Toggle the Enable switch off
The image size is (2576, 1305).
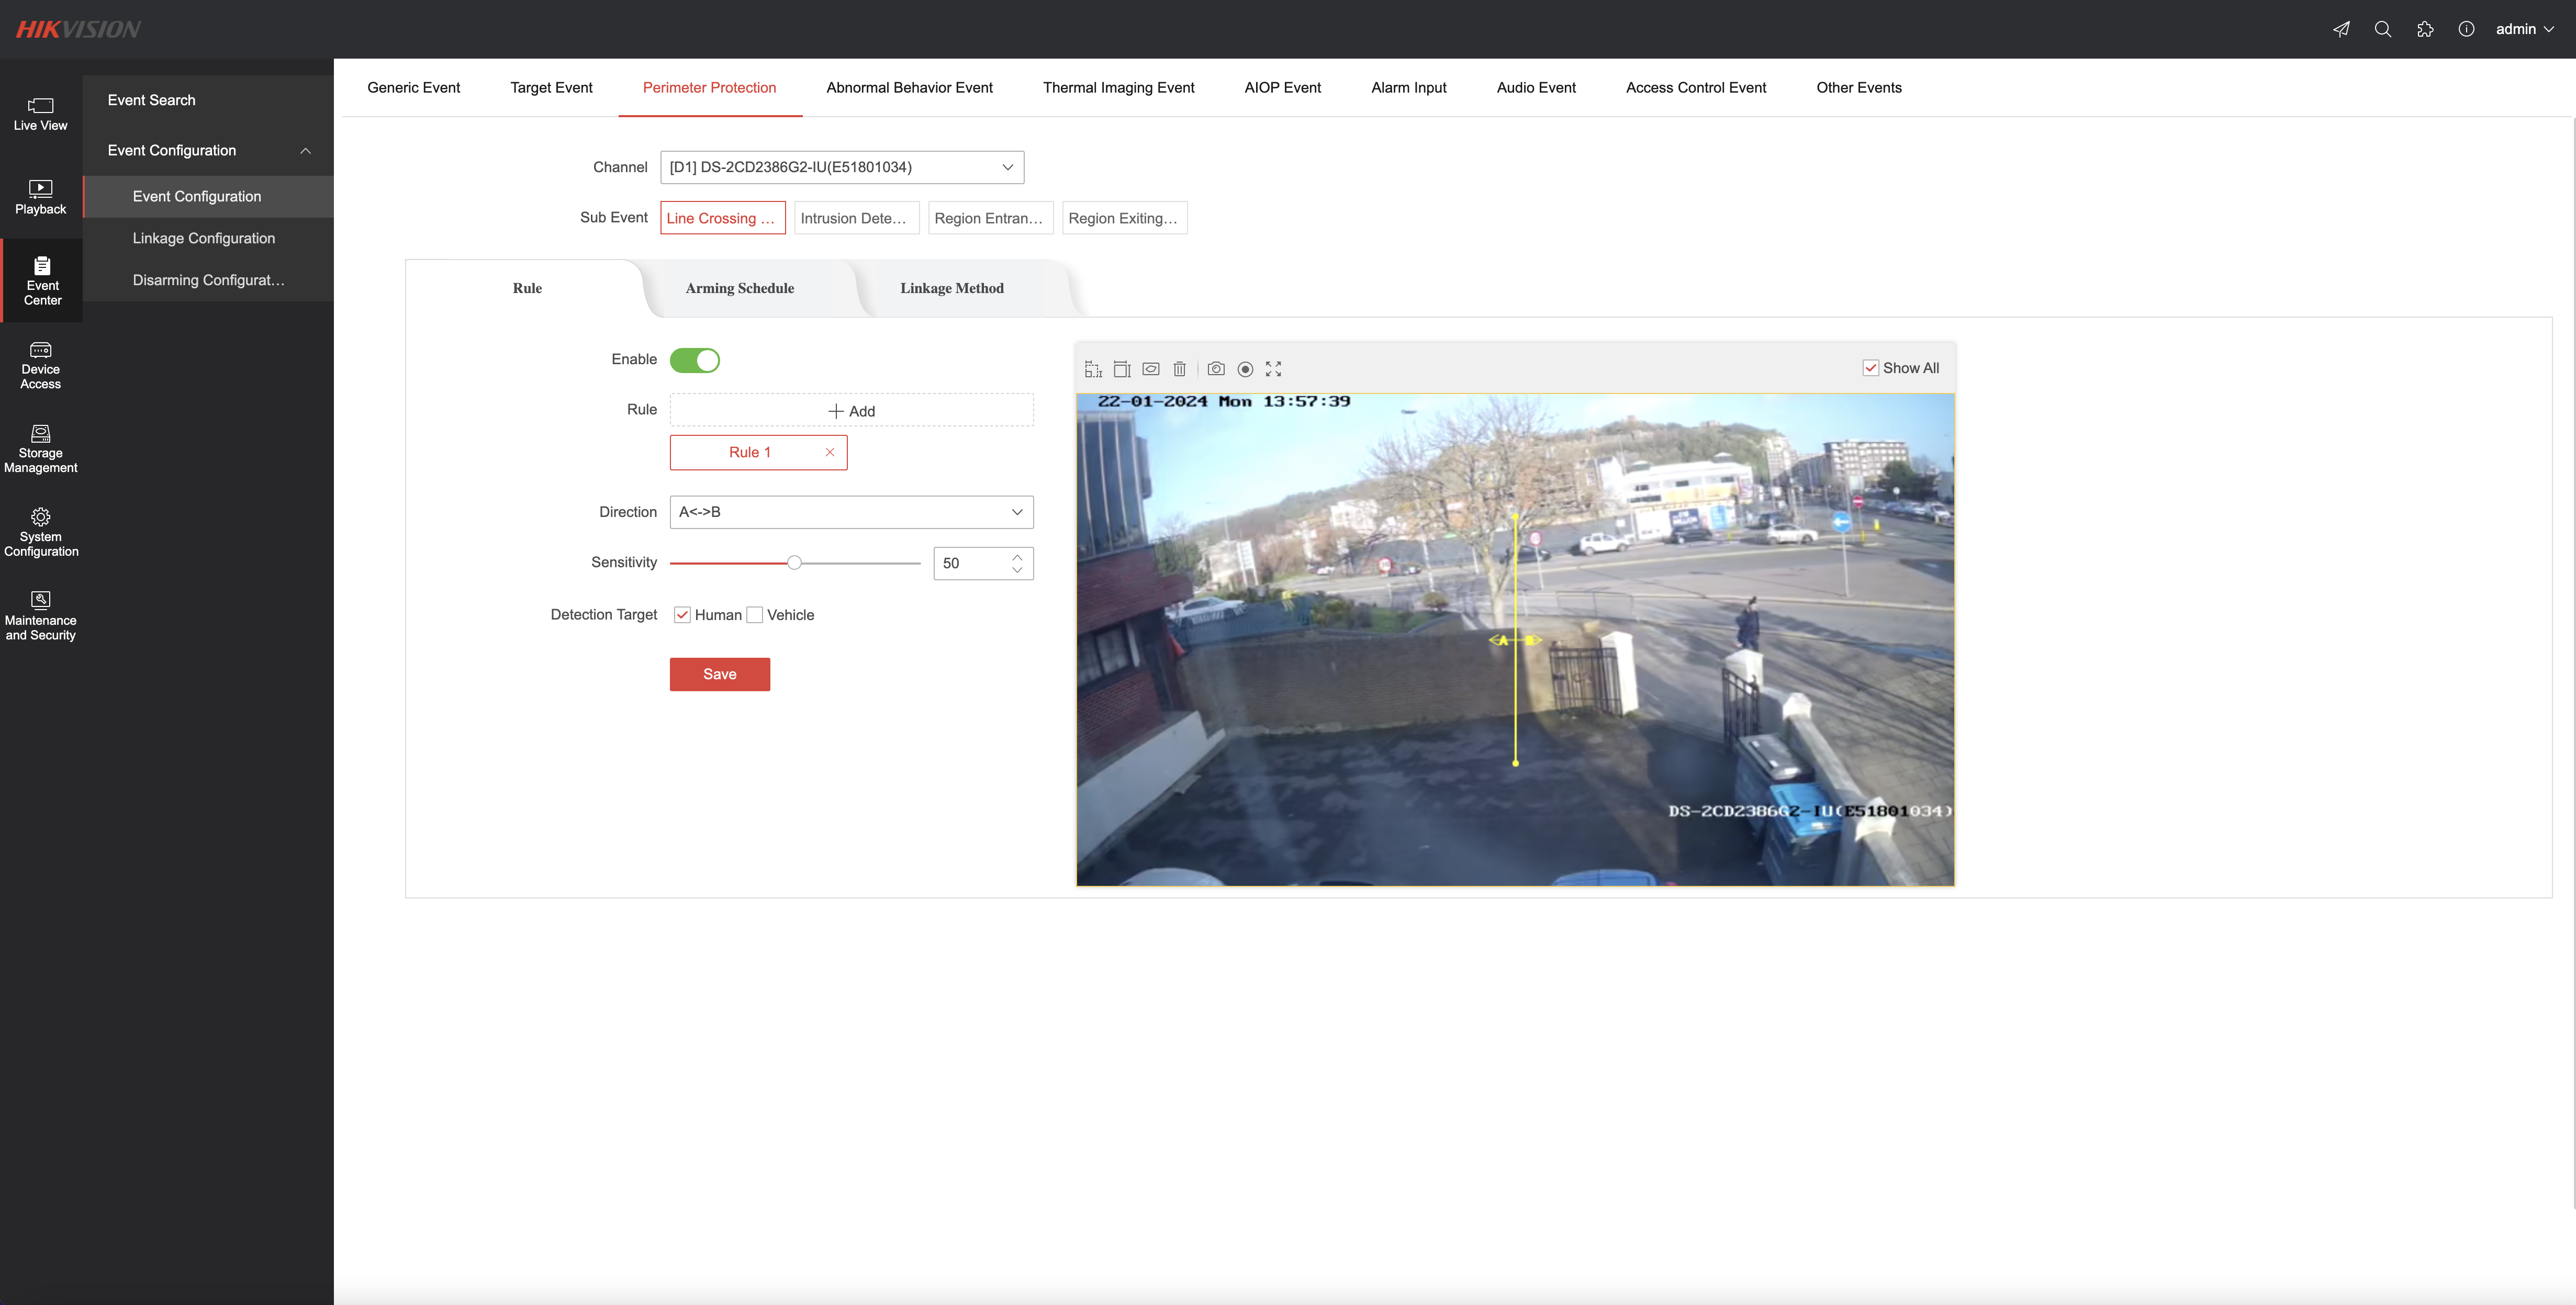coord(695,360)
